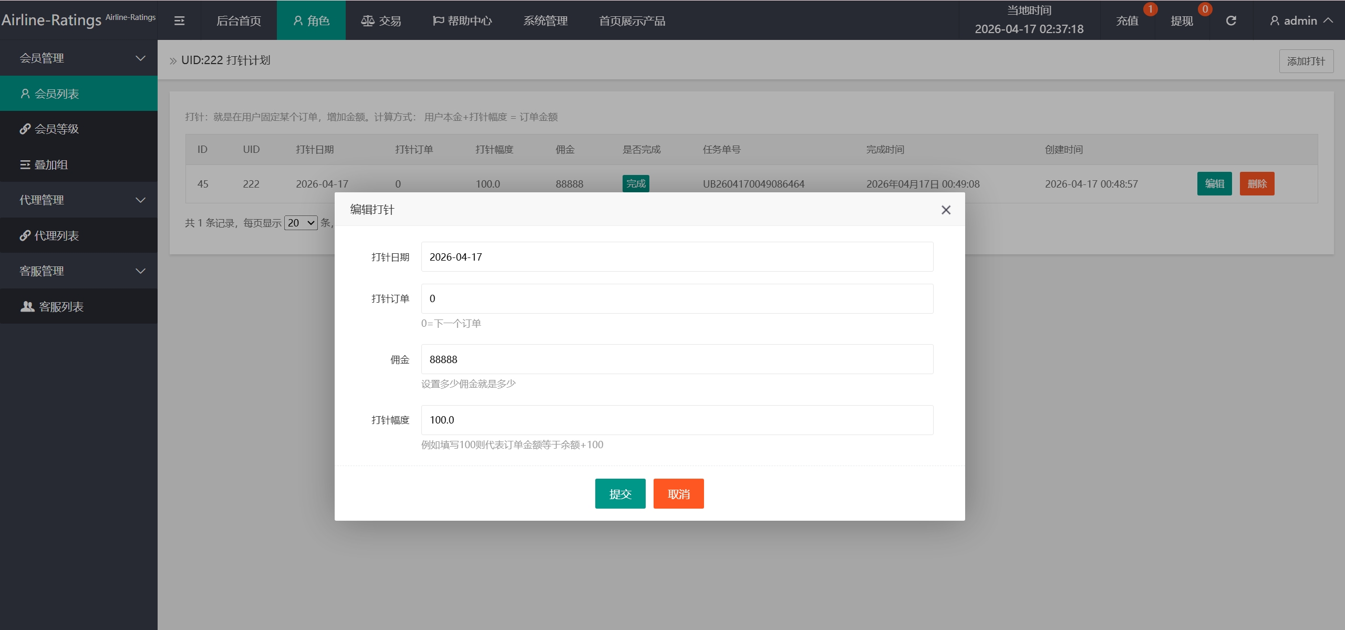
Task: Open 客服列表 in the sidebar
Action: 61,306
